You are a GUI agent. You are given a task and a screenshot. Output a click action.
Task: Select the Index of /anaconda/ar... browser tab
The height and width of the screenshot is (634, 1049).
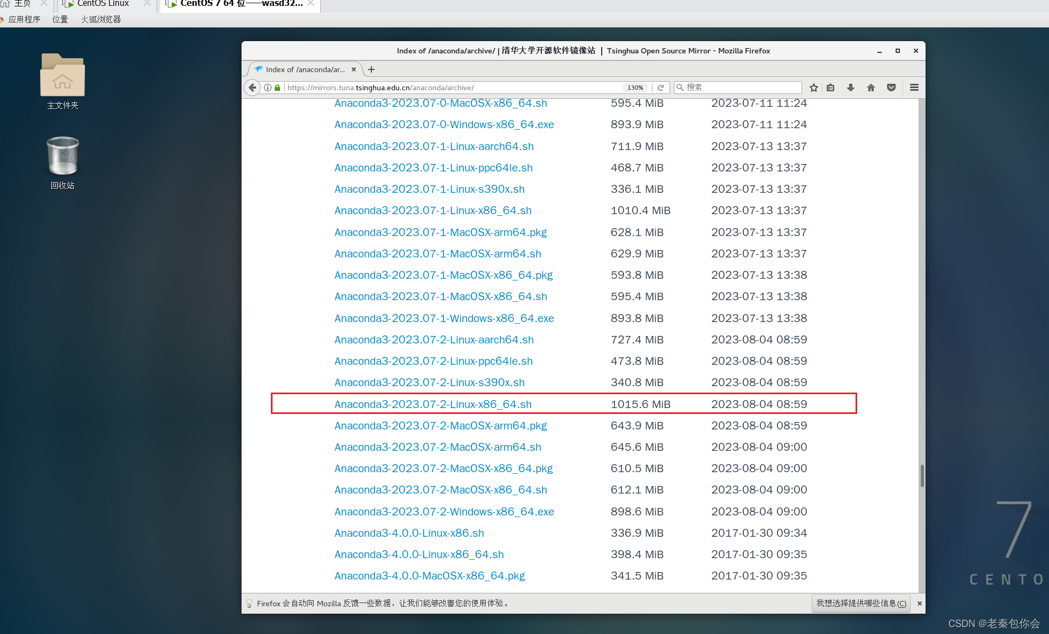coord(305,69)
